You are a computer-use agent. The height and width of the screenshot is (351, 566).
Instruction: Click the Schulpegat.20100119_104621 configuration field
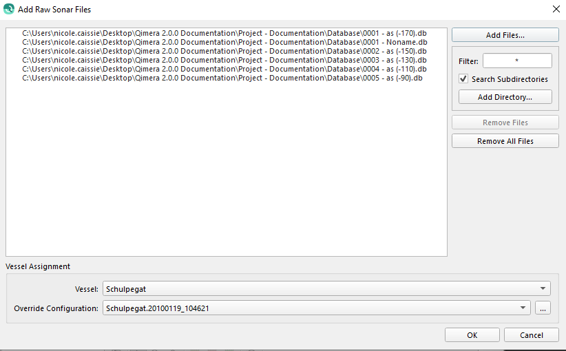click(316, 308)
